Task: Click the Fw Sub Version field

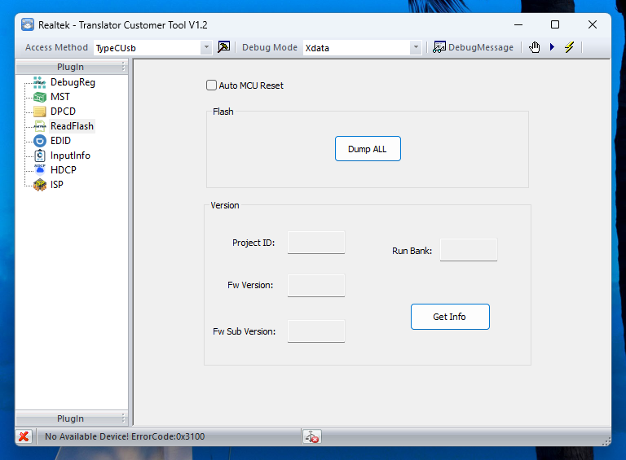Action: click(x=316, y=331)
